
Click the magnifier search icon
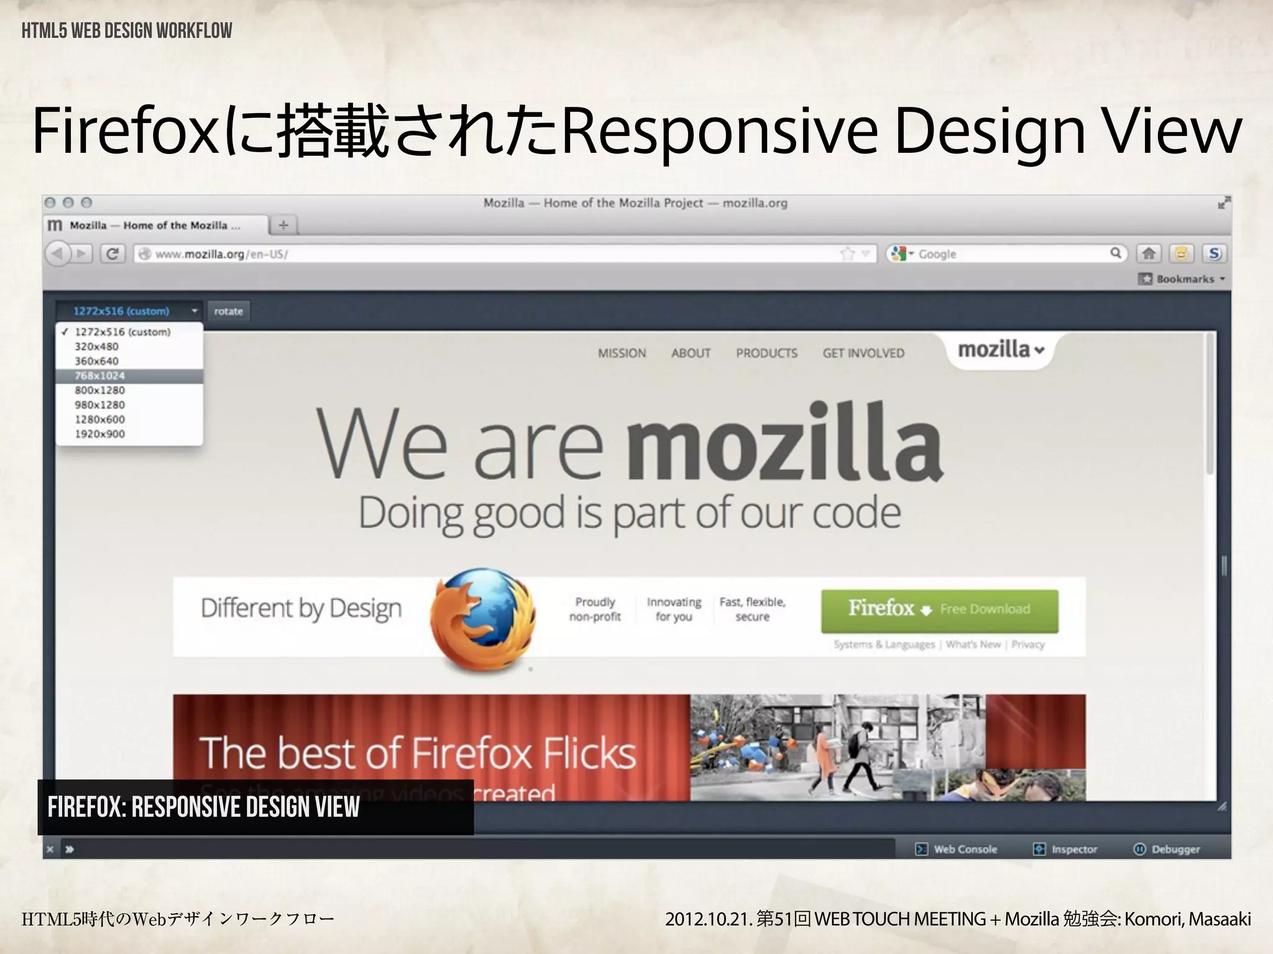click(1116, 253)
